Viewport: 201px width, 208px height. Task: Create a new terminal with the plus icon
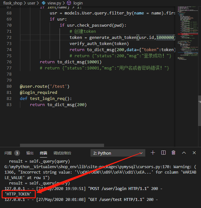153,153
